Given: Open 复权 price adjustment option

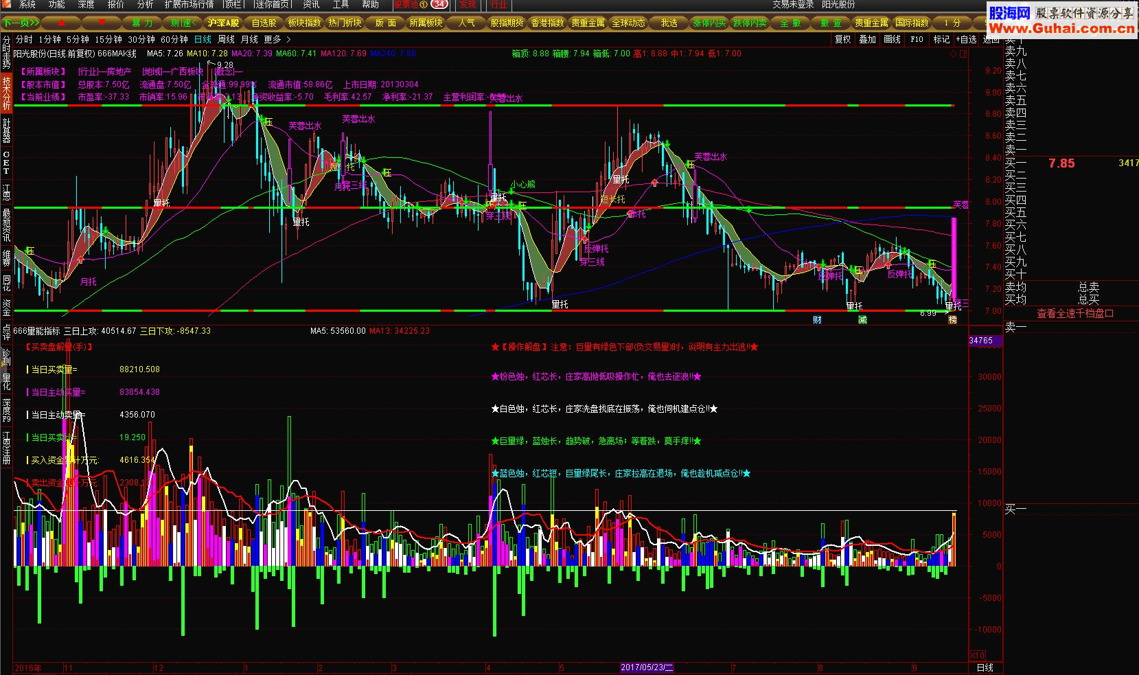Looking at the screenshot, I should tap(843, 40).
